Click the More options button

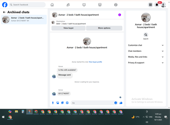(x=104, y=28)
